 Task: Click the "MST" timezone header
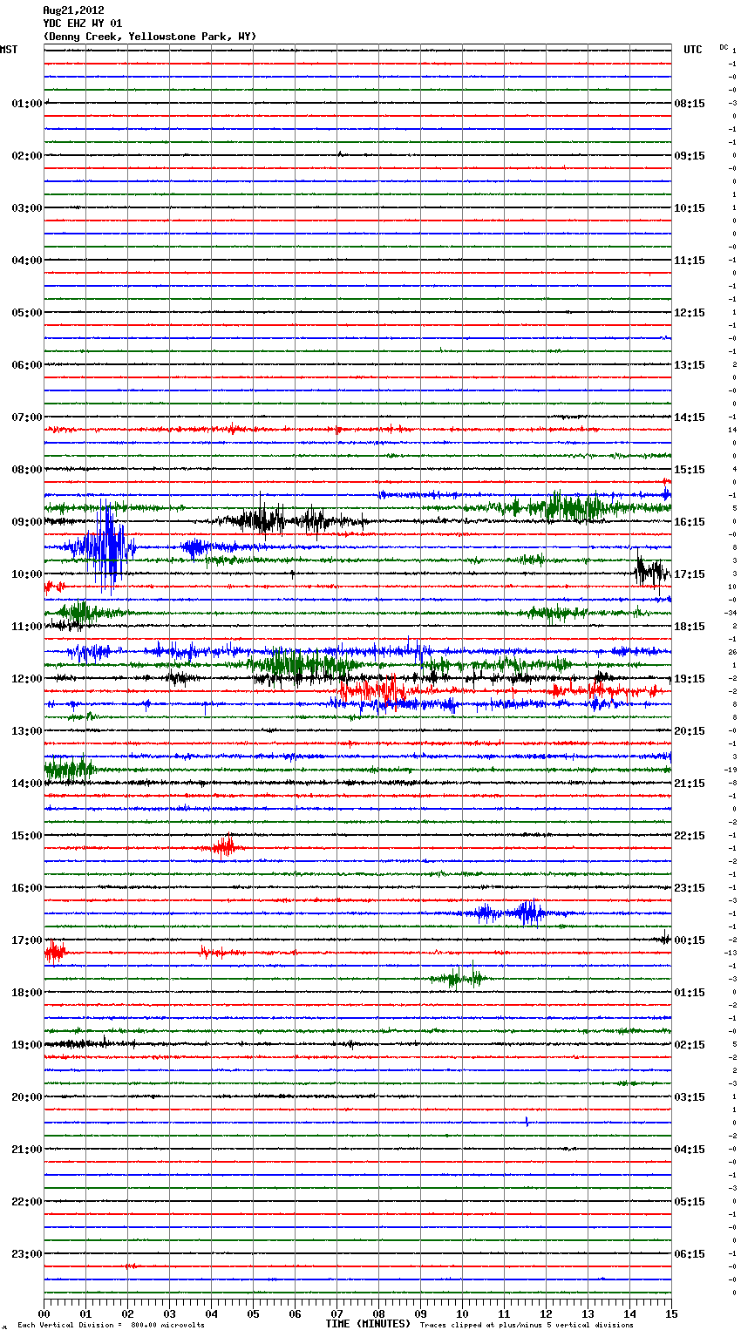[x=9, y=50]
